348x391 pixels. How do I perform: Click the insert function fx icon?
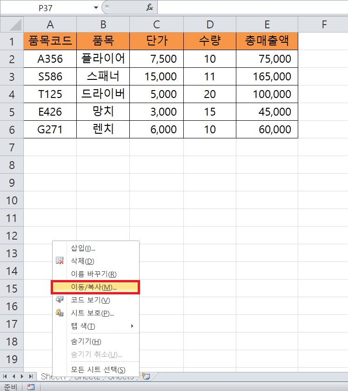pyautogui.click(x=149, y=7)
